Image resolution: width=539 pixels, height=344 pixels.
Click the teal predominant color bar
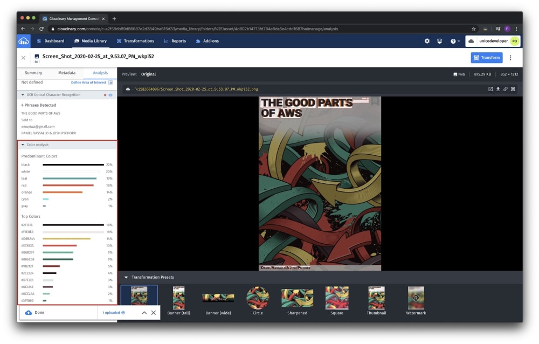coord(70,178)
